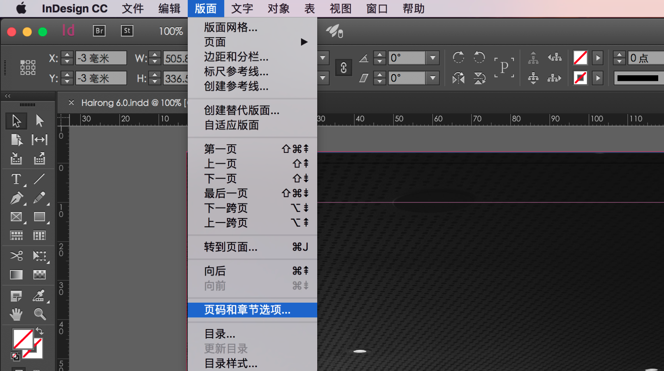Viewport: 664px width, 371px height.
Task: Select the Horizontal Grid tool
Action: point(16,235)
